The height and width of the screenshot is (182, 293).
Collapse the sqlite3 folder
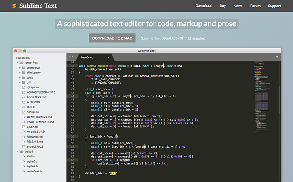[x=18, y=151]
